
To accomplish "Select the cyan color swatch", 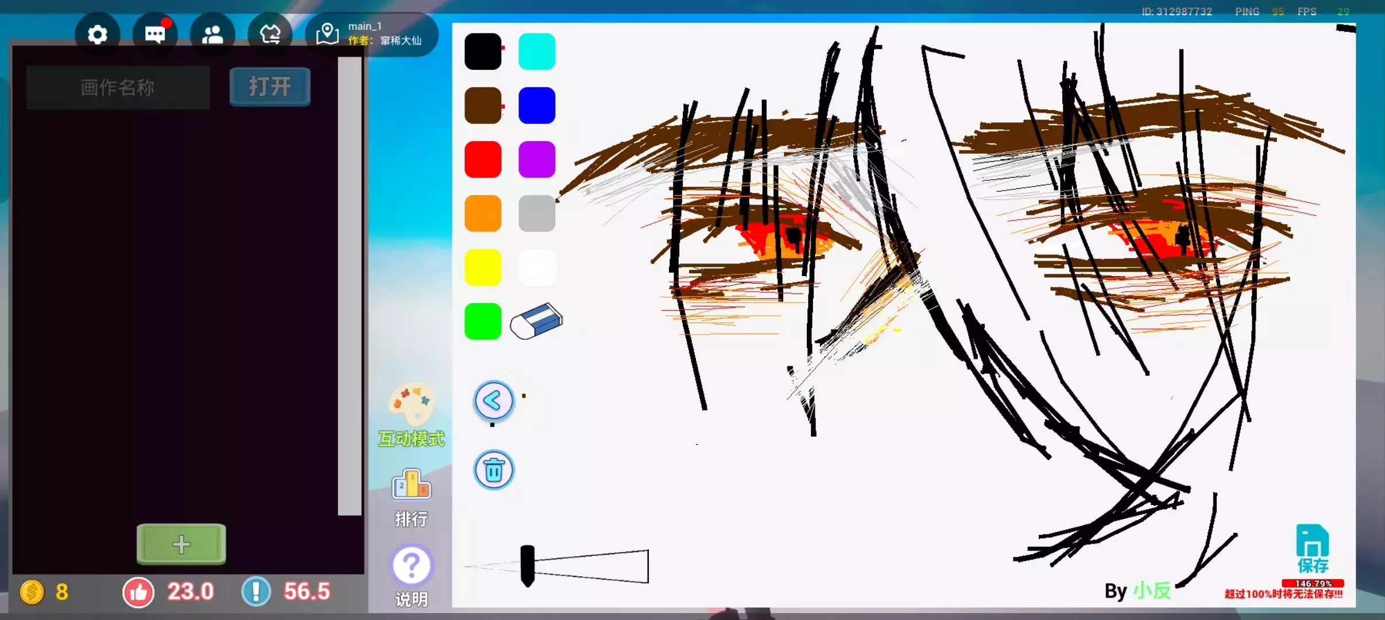I will coord(536,52).
